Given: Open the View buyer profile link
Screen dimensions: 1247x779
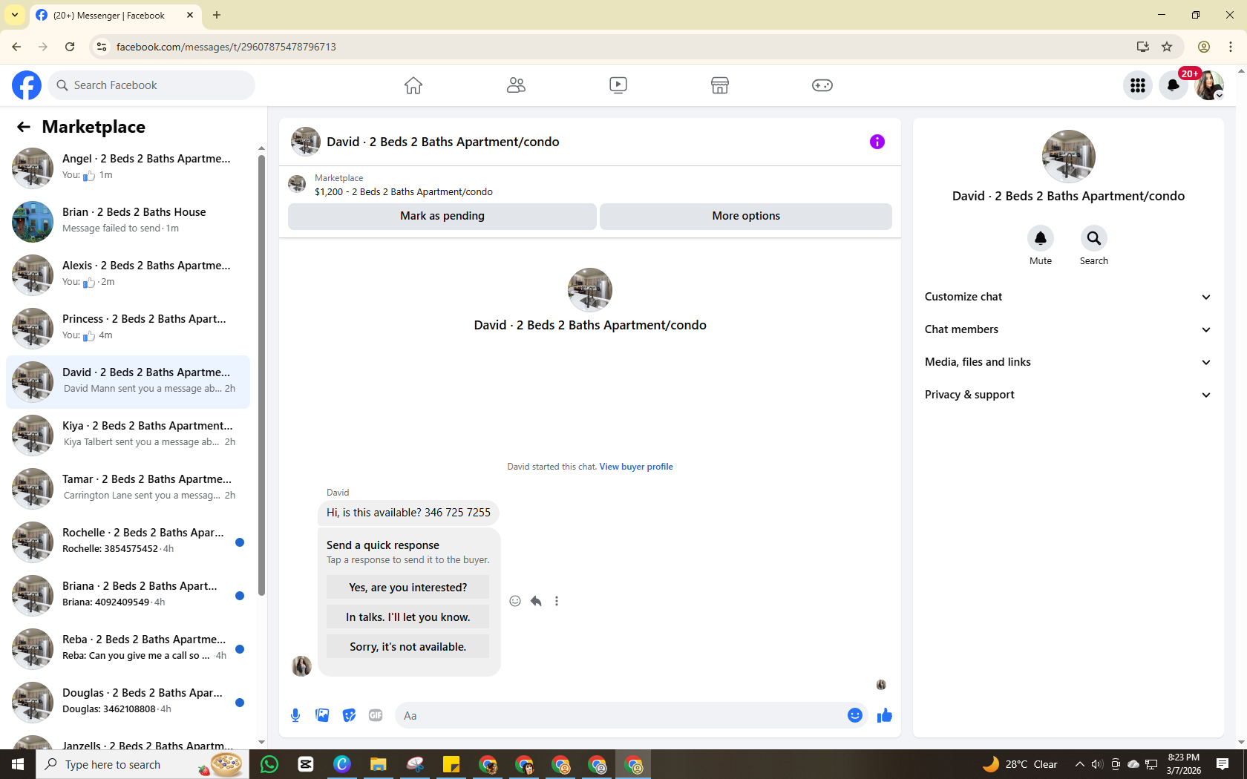Looking at the screenshot, I should [x=636, y=467].
